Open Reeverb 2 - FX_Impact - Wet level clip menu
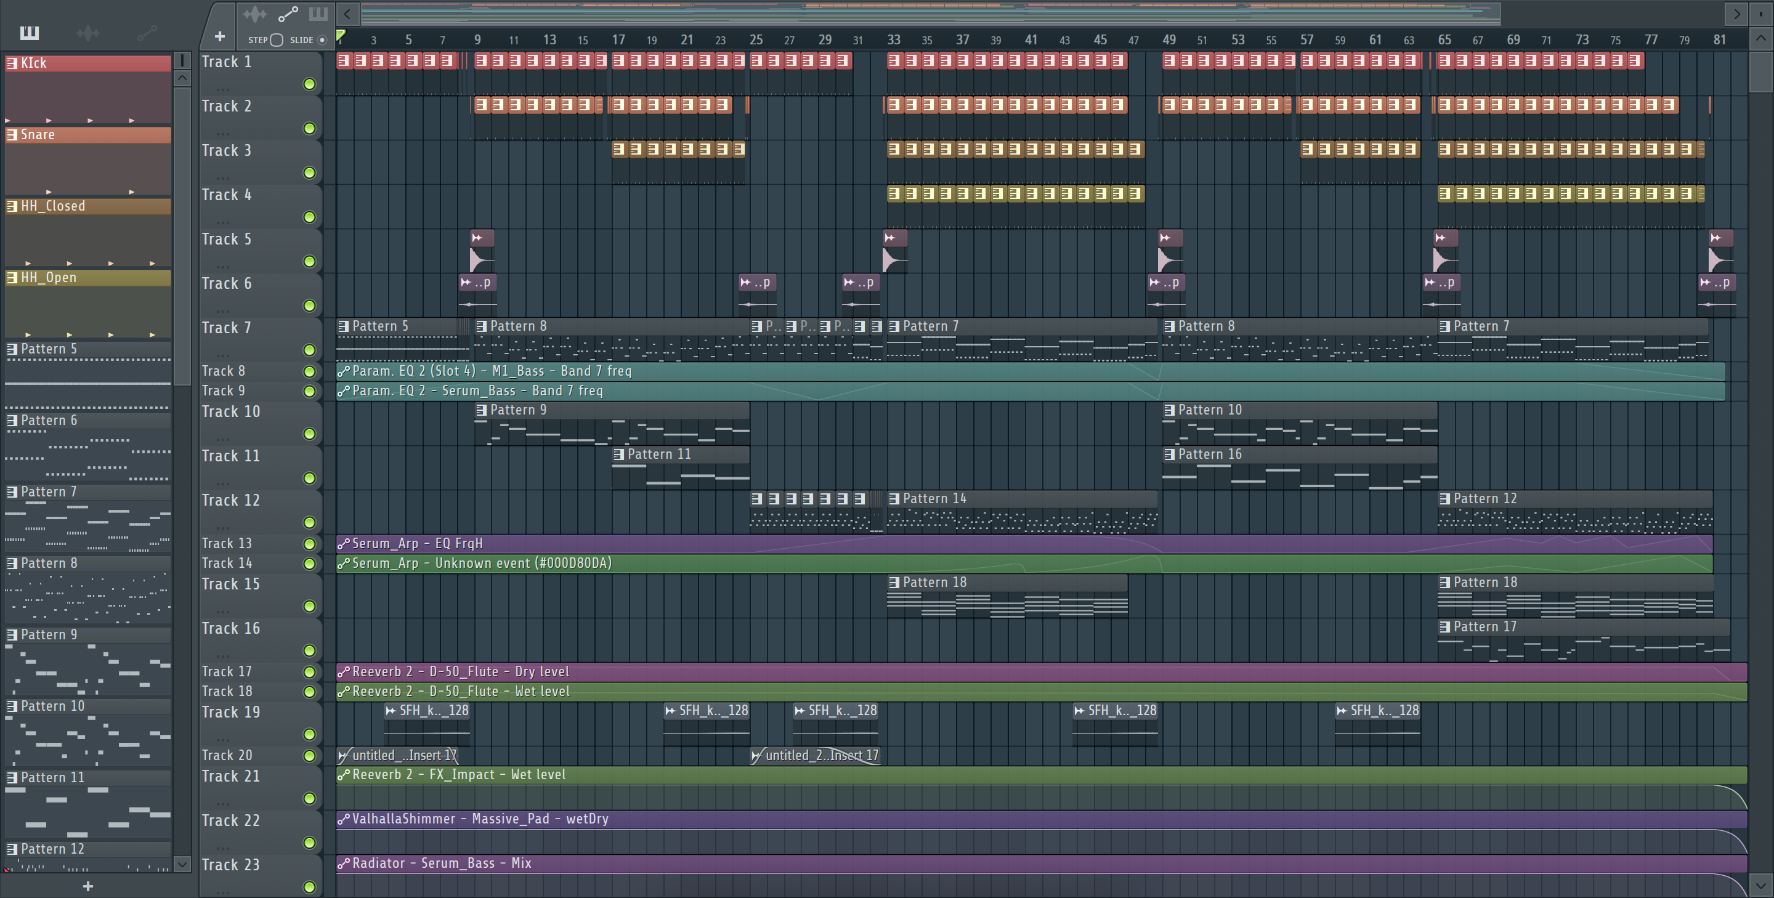Screen dimensions: 1774x898 click(343, 775)
